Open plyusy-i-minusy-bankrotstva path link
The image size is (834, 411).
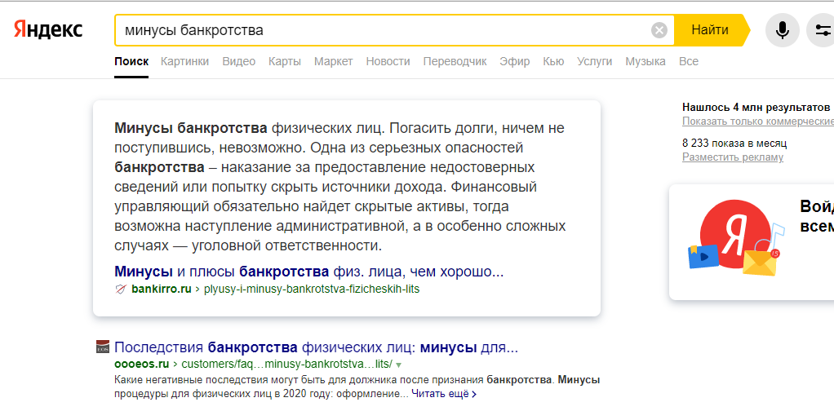click(312, 289)
